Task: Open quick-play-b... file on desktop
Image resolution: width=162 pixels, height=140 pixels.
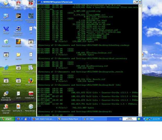Action: click(x=18, y=108)
